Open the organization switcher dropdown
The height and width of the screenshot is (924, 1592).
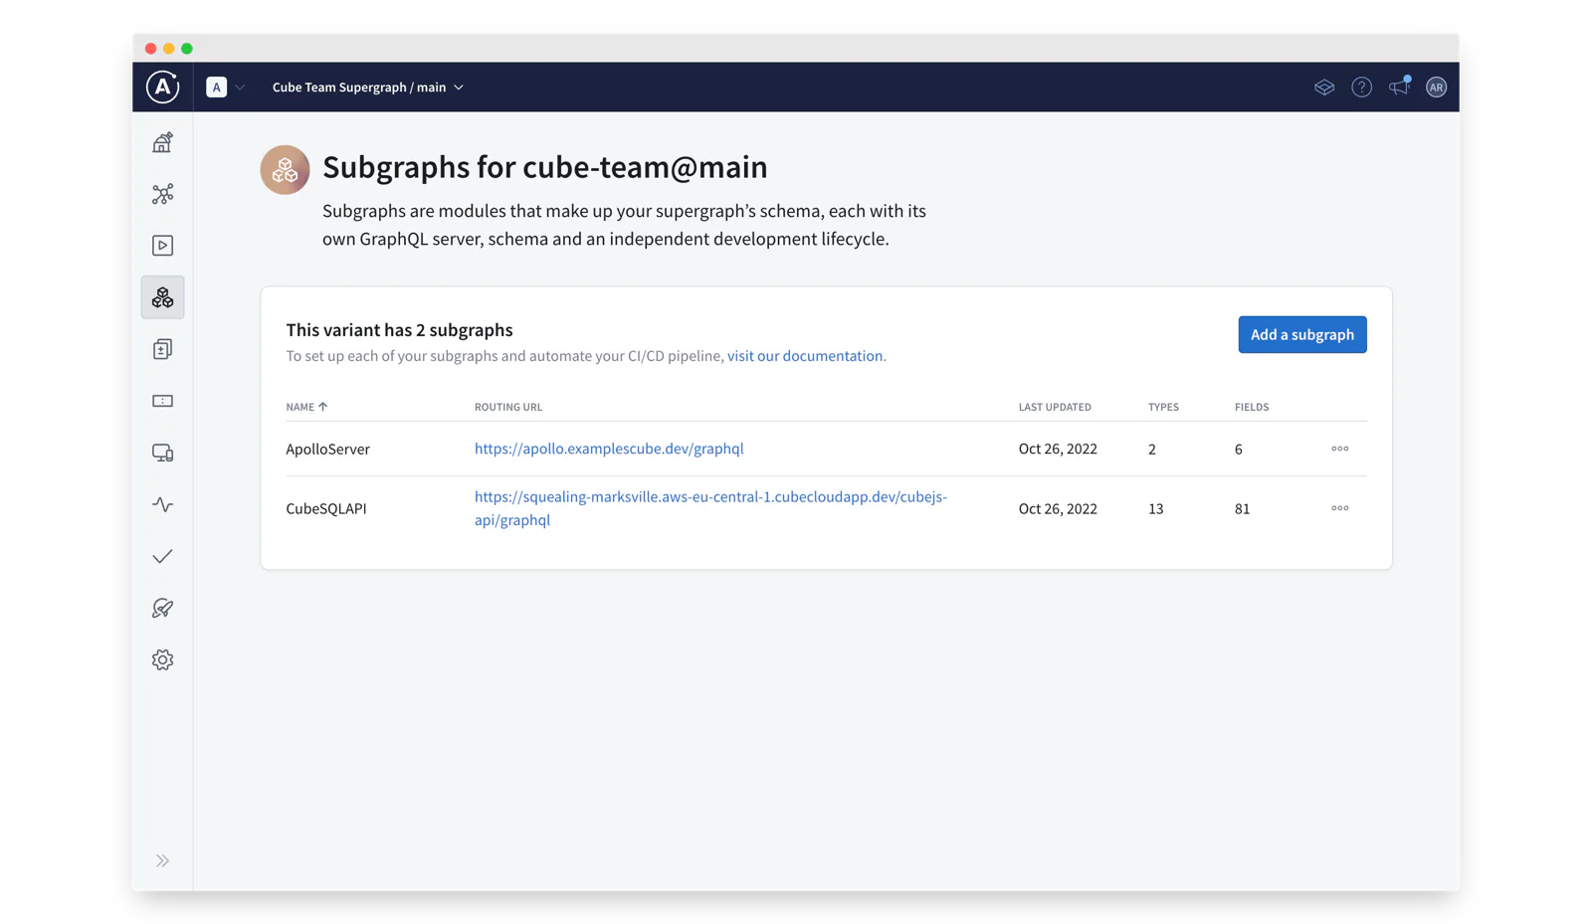pyautogui.click(x=225, y=87)
